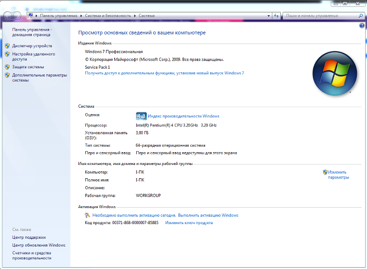Click the 3,00 ГБ installed memory value
Viewport: 367px width, 269px height.
tap(142, 133)
